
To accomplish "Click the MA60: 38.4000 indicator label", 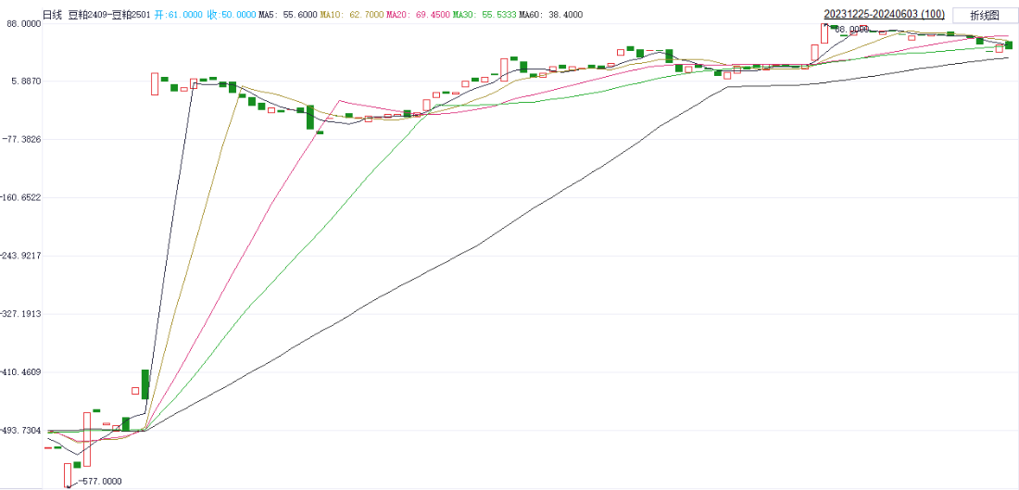I will click(x=550, y=14).
